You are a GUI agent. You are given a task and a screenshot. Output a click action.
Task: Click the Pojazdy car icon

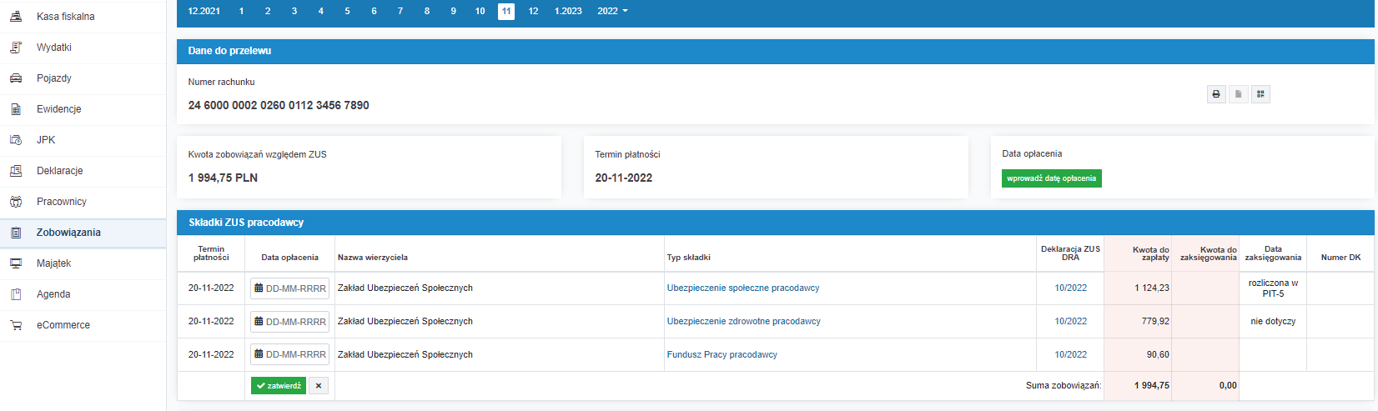(16, 78)
